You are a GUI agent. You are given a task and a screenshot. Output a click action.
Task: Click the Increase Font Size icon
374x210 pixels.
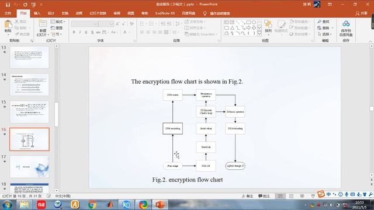(117, 24)
